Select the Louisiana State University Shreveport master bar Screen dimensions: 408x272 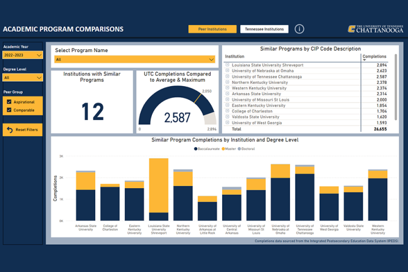click(159, 185)
